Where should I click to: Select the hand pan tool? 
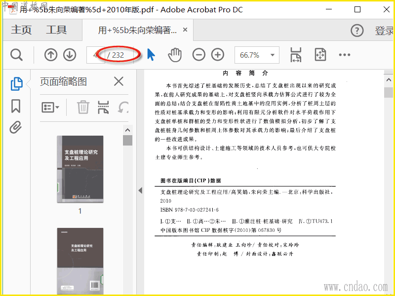(x=175, y=55)
